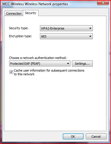Image resolution: width=111 pixels, height=144 pixels.
Task: Open the PEAP Settings... dialog
Action: (82, 64)
